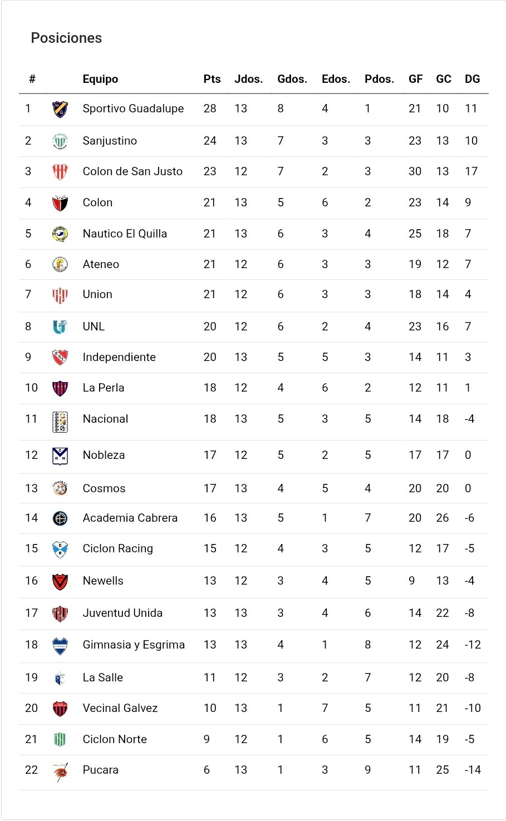Click the DG column header
This screenshot has width=506, height=821.
(472, 79)
